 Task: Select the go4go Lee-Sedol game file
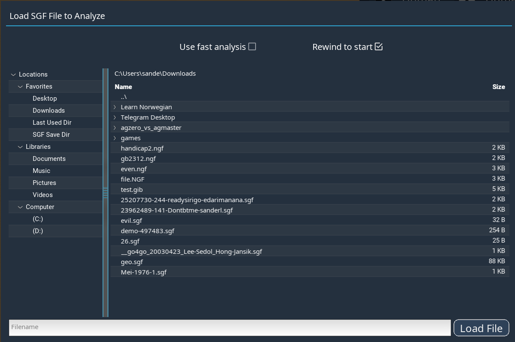(x=191, y=251)
